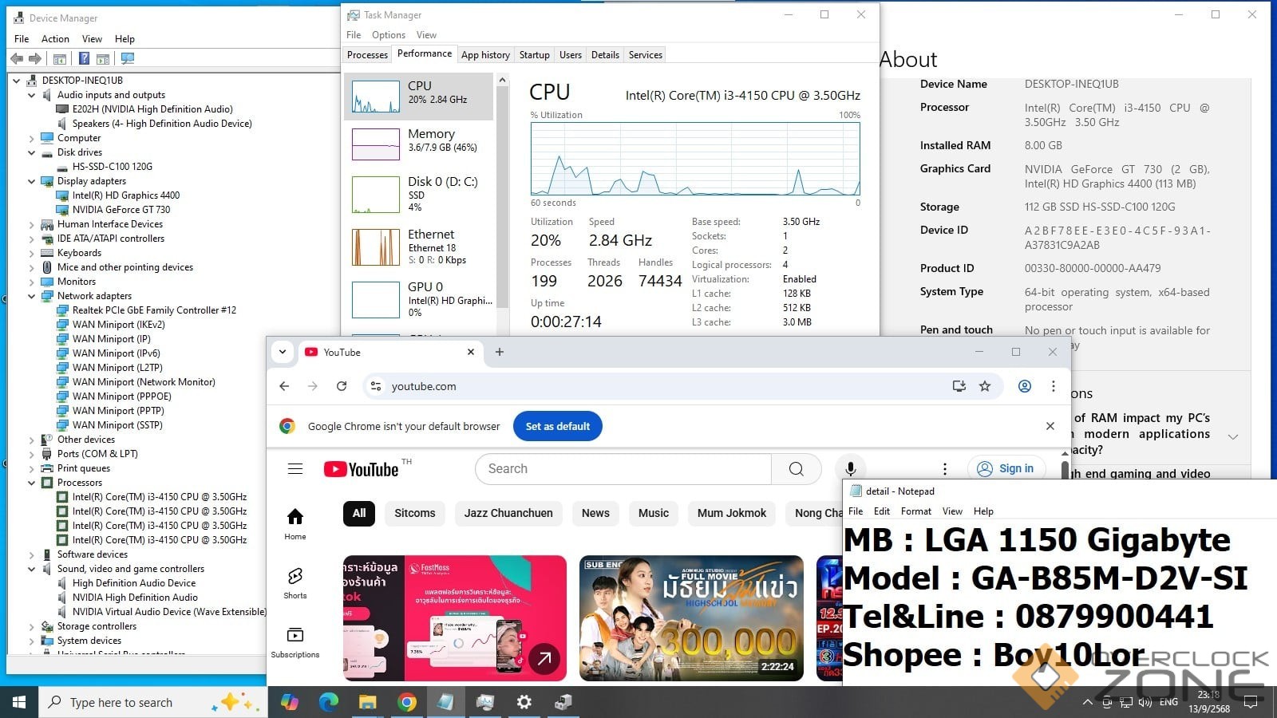1277x718 pixels.
Task: Click the YouTube search magnifier button
Action: coord(796,469)
